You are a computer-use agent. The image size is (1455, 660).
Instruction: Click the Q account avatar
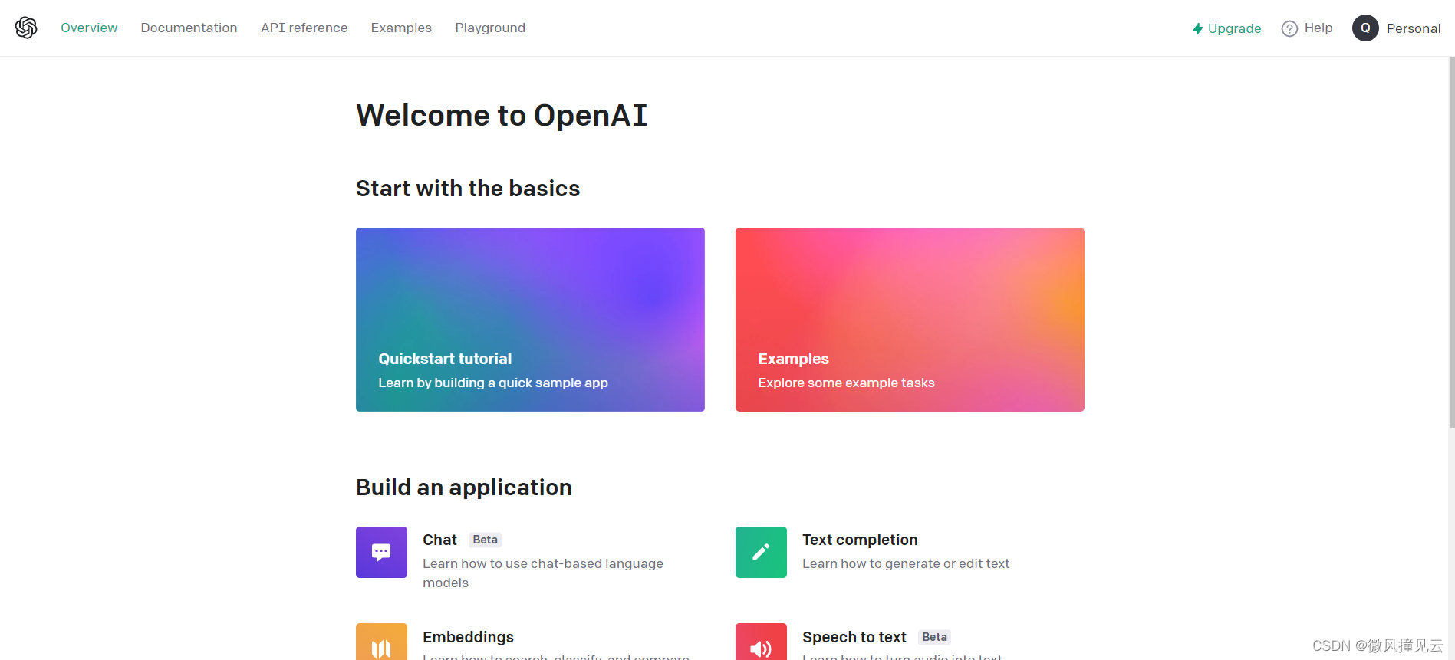[x=1365, y=28]
